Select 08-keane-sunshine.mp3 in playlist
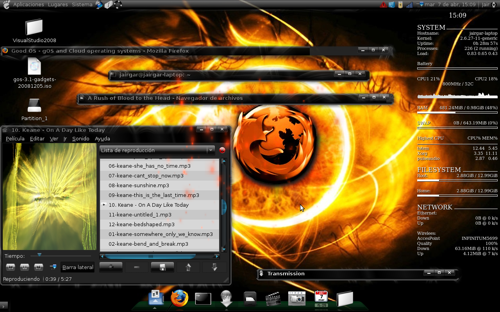Image resolution: width=500 pixels, height=312 pixels. click(159, 185)
